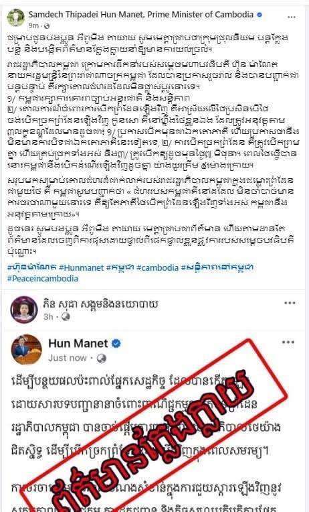Open the Hun Manet avatar in shared post
The height and width of the screenshot is (512, 309).
click(x=26, y=349)
